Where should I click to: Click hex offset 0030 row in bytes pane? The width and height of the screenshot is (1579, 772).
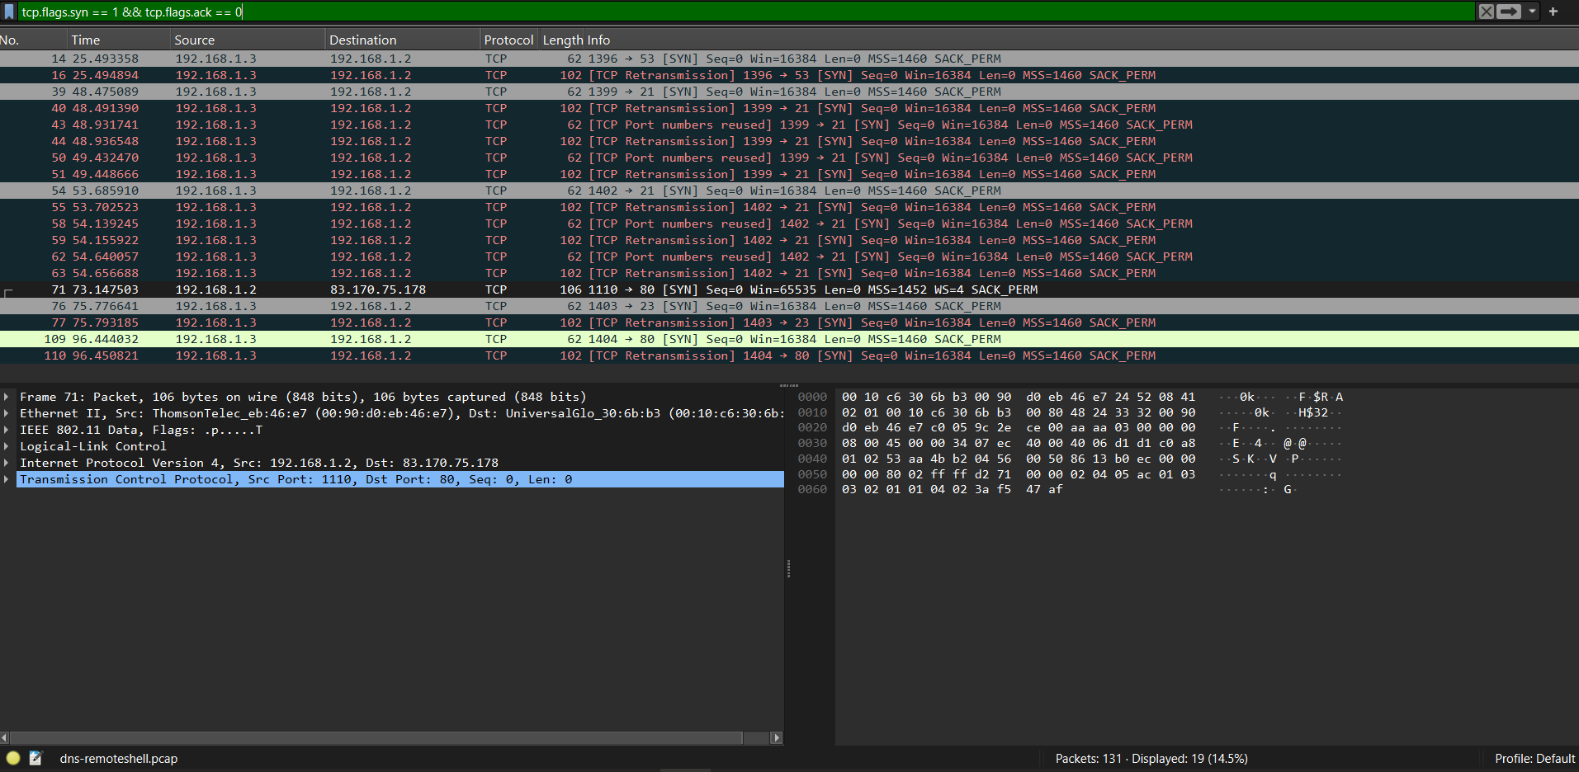(x=812, y=443)
